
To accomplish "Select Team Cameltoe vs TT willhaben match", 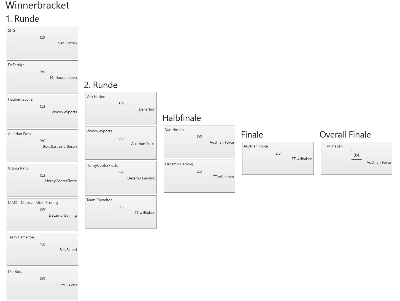I will pos(121,212).
